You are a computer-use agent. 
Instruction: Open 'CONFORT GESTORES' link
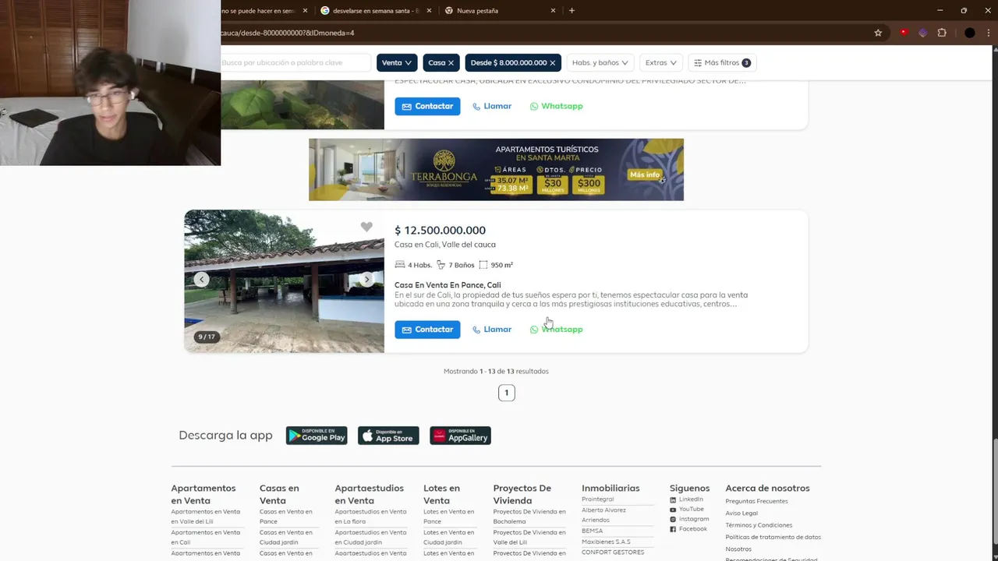click(613, 552)
